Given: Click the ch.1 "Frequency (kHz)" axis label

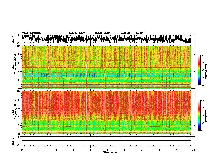Looking at the screenshot, I should (x=15, y=64).
